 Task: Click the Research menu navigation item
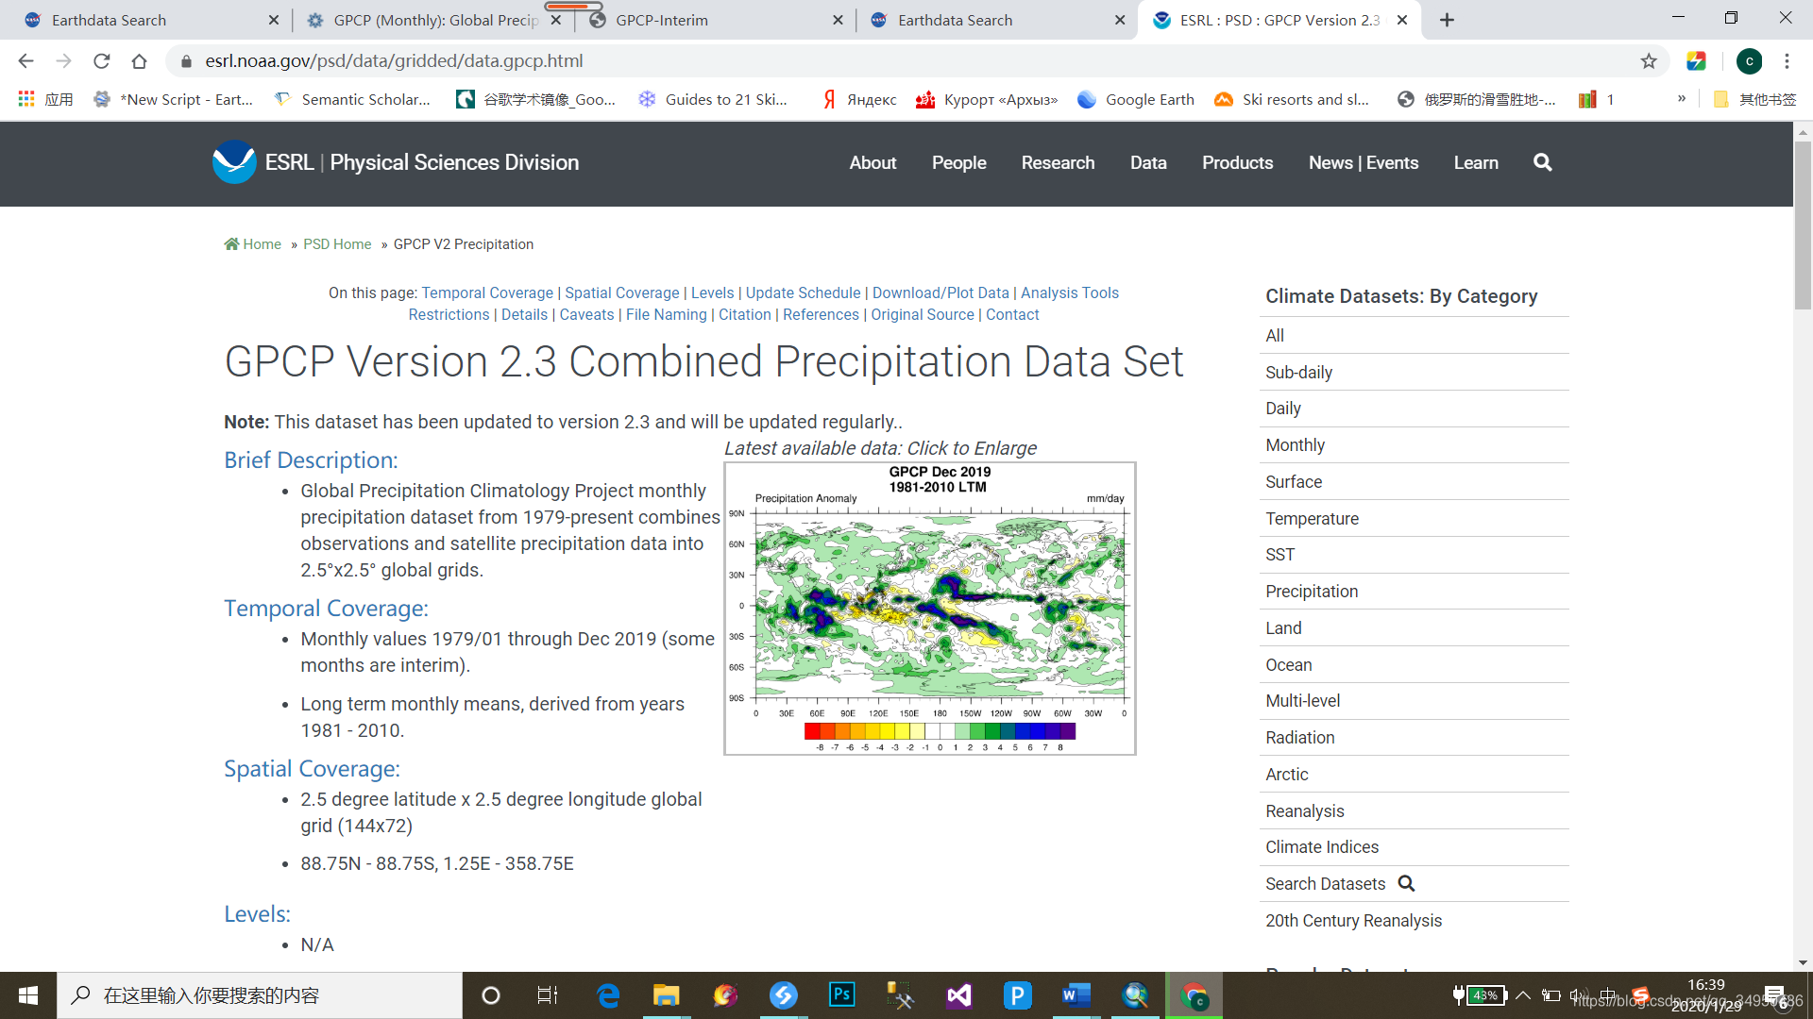coord(1058,163)
